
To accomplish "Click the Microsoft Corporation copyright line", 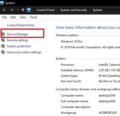I will 90,47.
